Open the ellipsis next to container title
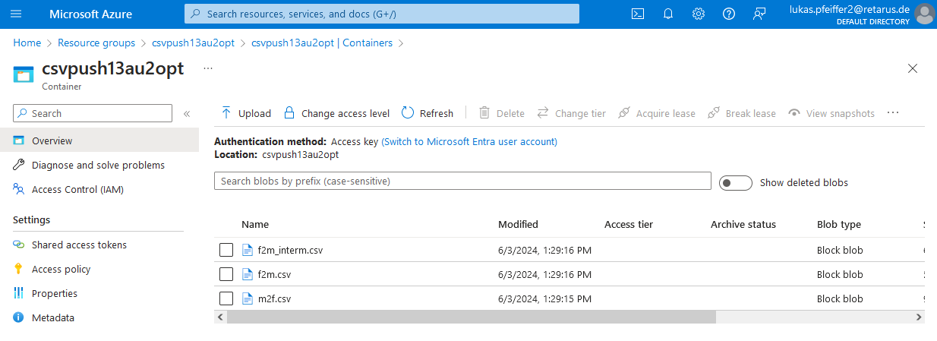This screenshot has width=937, height=341. [x=208, y=68]
